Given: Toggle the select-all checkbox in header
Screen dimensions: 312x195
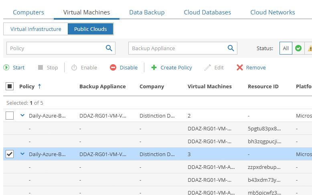Looking at the screenshot, I should pos(10,86).
